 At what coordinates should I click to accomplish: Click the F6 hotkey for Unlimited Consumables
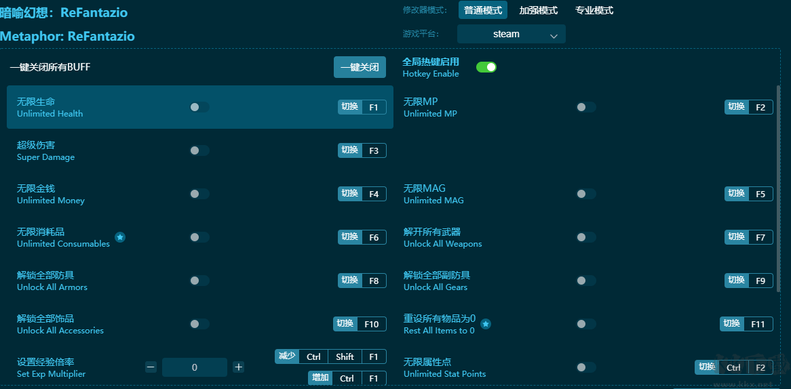pyautogui.click(x=362, y=237)
